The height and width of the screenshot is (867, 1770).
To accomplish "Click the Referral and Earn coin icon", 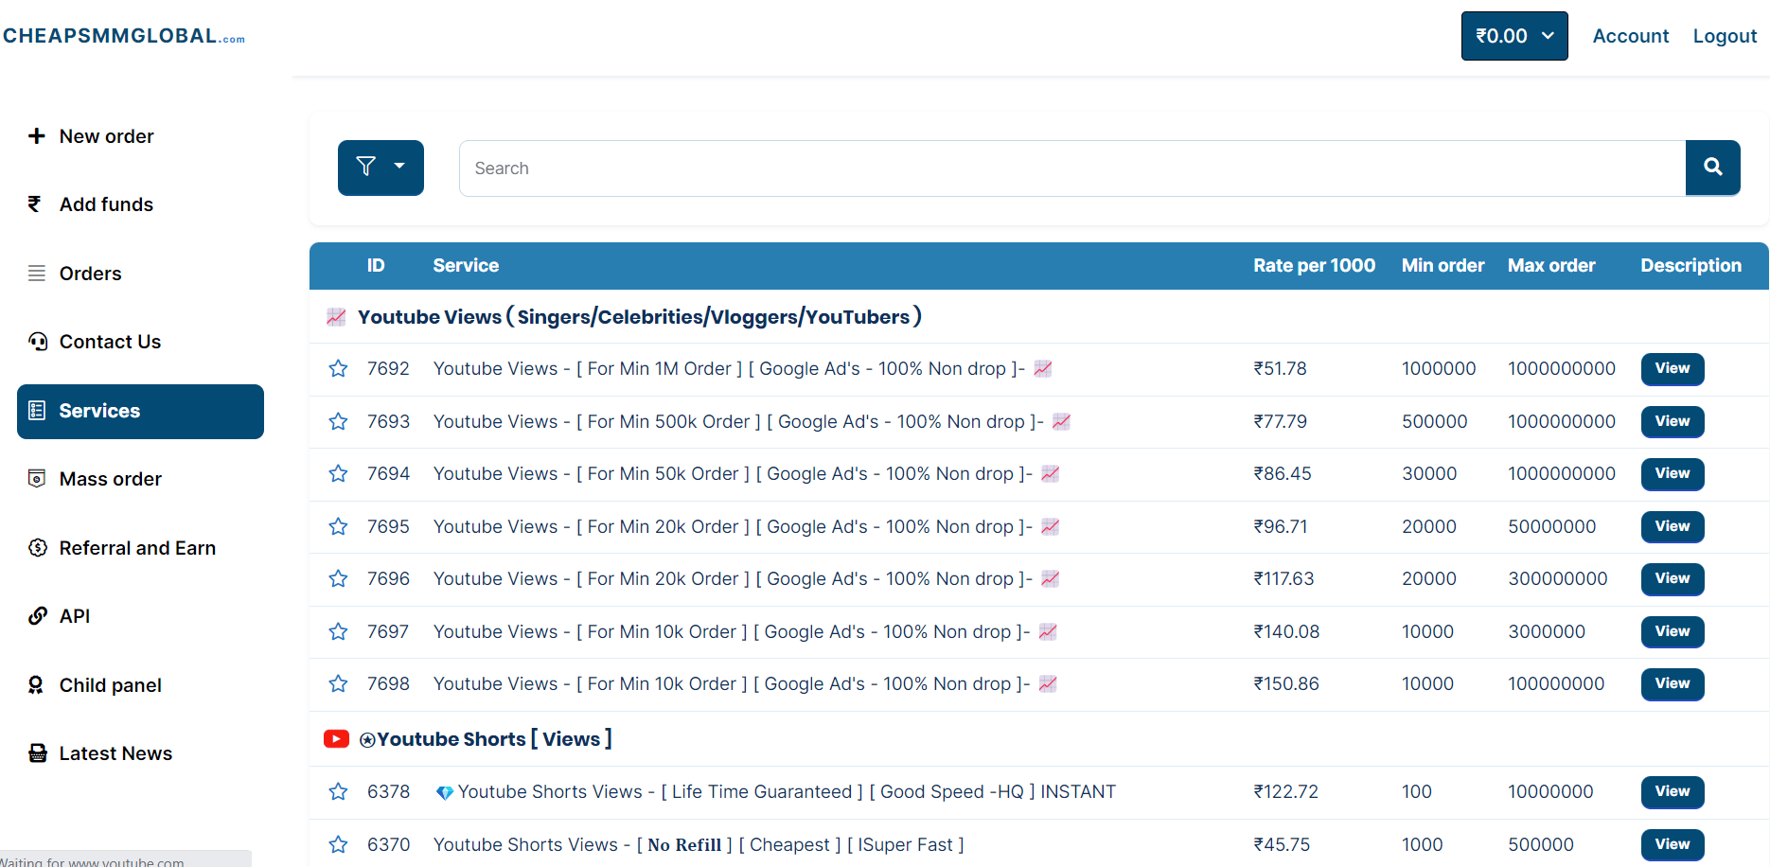I will tap(38, 548).
